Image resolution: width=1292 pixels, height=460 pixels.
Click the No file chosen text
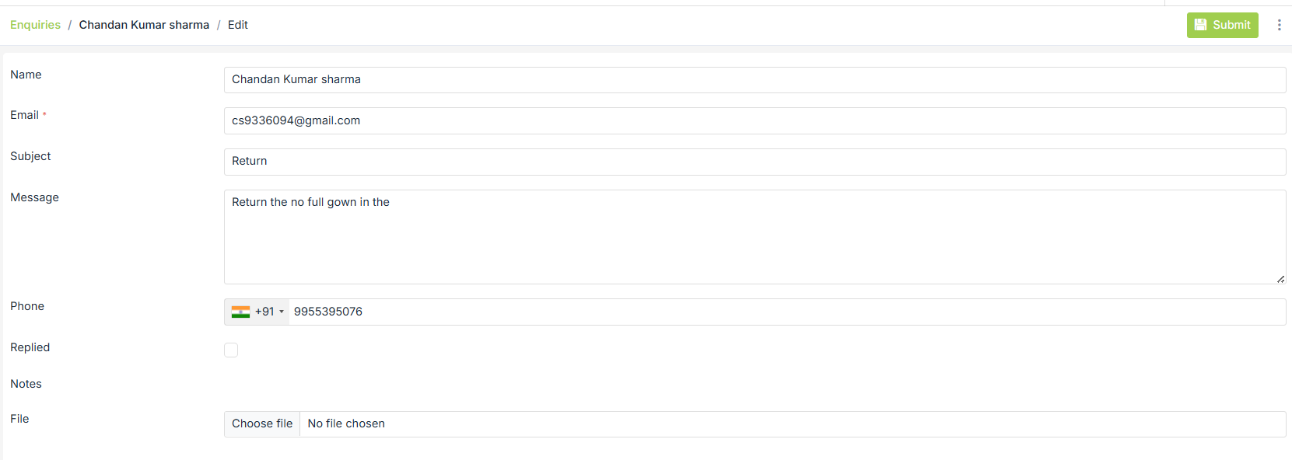click(346, 423)
